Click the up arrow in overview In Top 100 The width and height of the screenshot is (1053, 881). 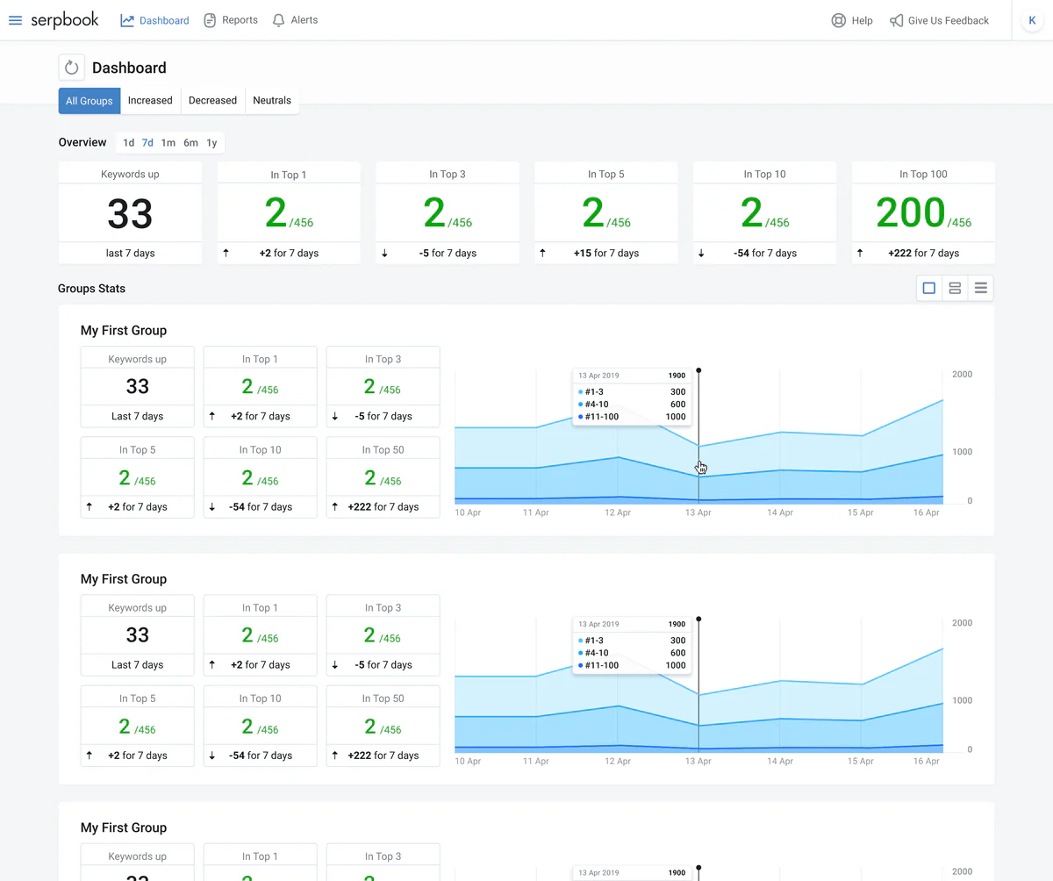pos(861,254)
